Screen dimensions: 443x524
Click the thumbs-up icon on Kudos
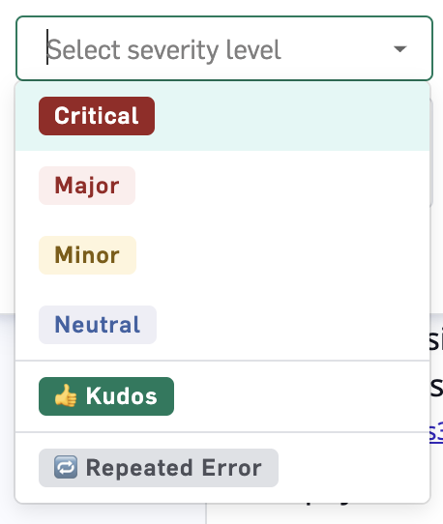66,396
